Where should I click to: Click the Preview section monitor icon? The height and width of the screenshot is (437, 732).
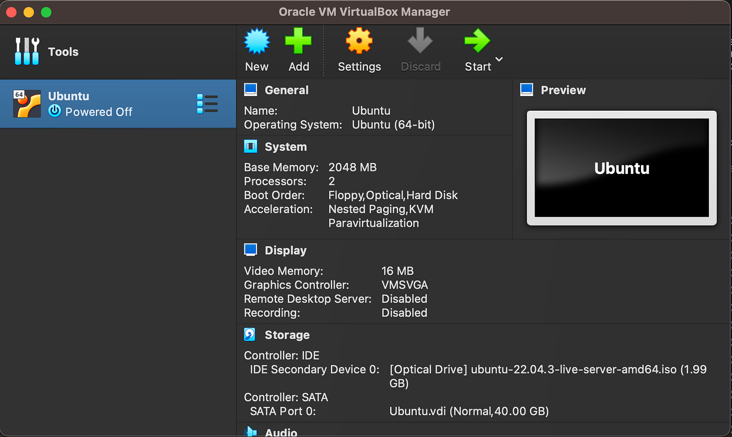coord(526,90)
